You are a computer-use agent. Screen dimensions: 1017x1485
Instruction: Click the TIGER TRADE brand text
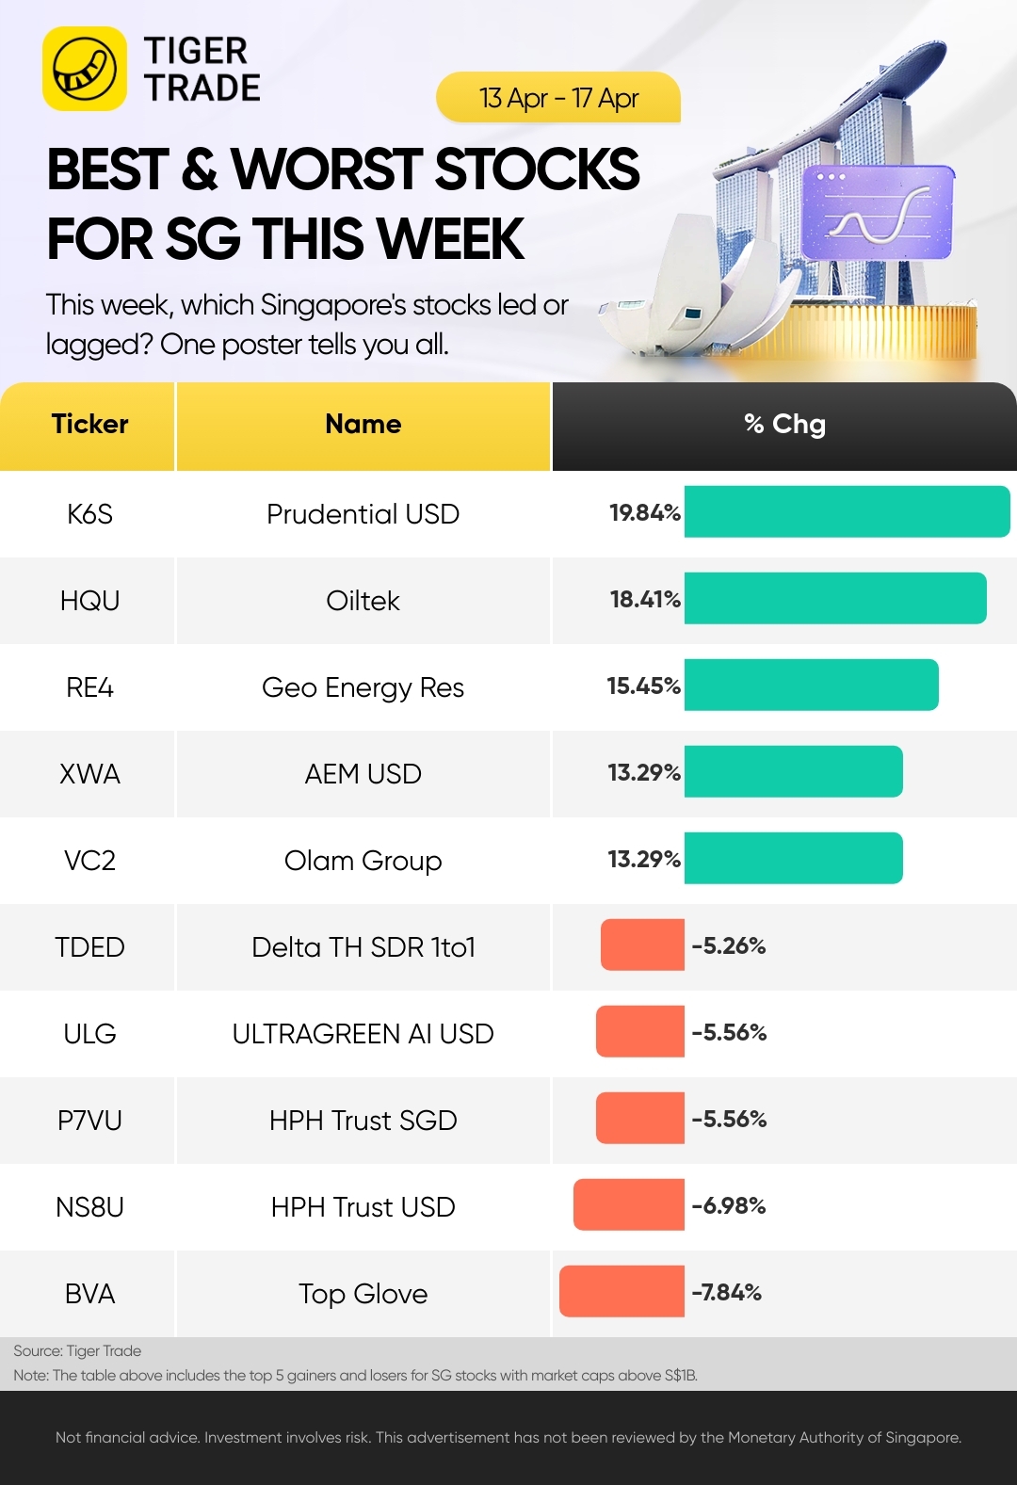coord(202,69)
